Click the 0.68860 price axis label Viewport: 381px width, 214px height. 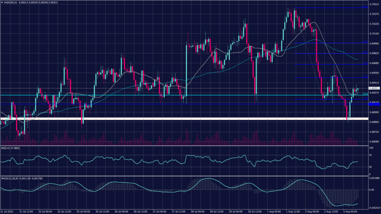[x=374, y=122]
